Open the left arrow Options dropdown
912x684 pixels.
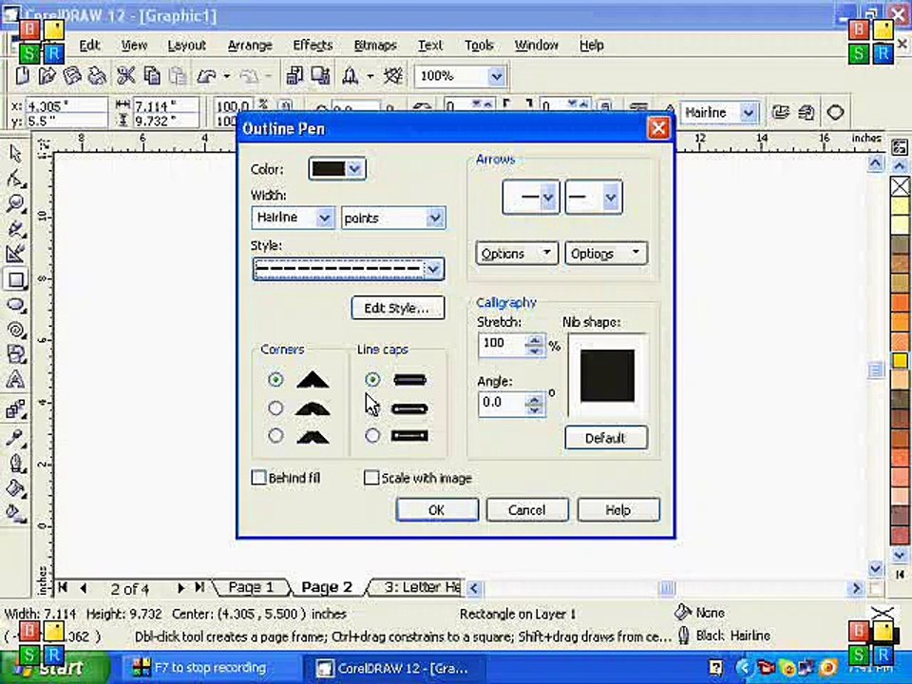pos(517,254)
